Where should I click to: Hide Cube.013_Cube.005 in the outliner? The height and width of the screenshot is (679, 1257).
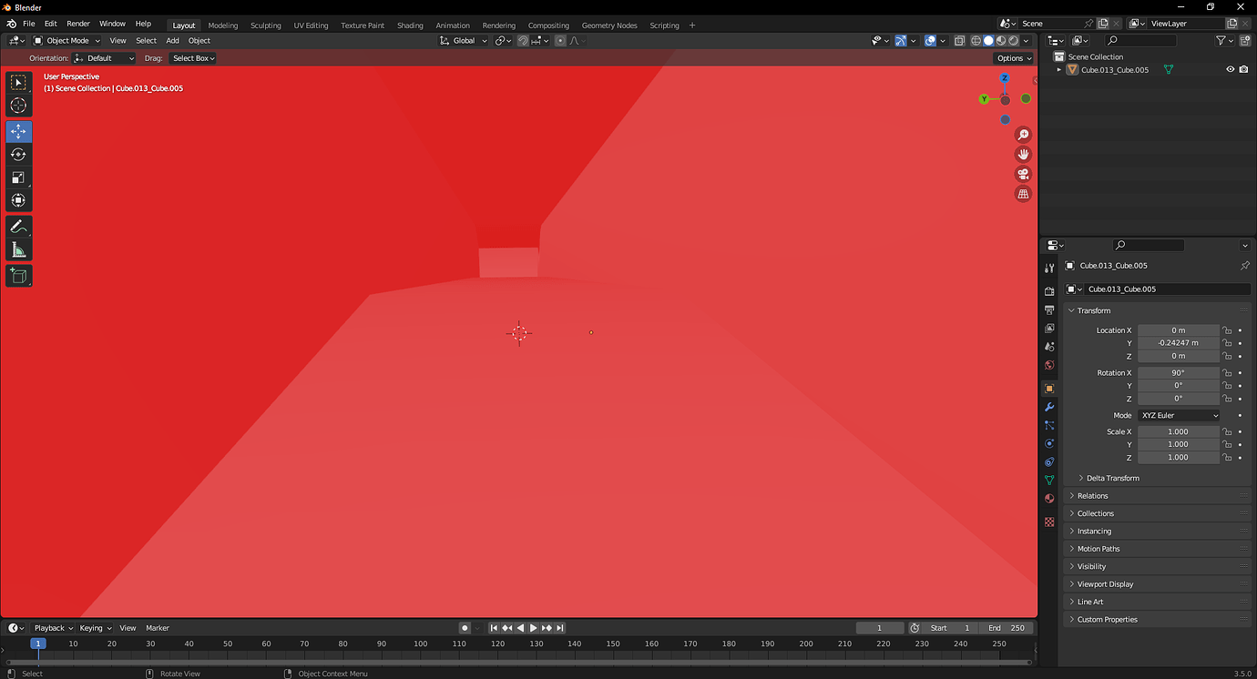pos(1230,68)
